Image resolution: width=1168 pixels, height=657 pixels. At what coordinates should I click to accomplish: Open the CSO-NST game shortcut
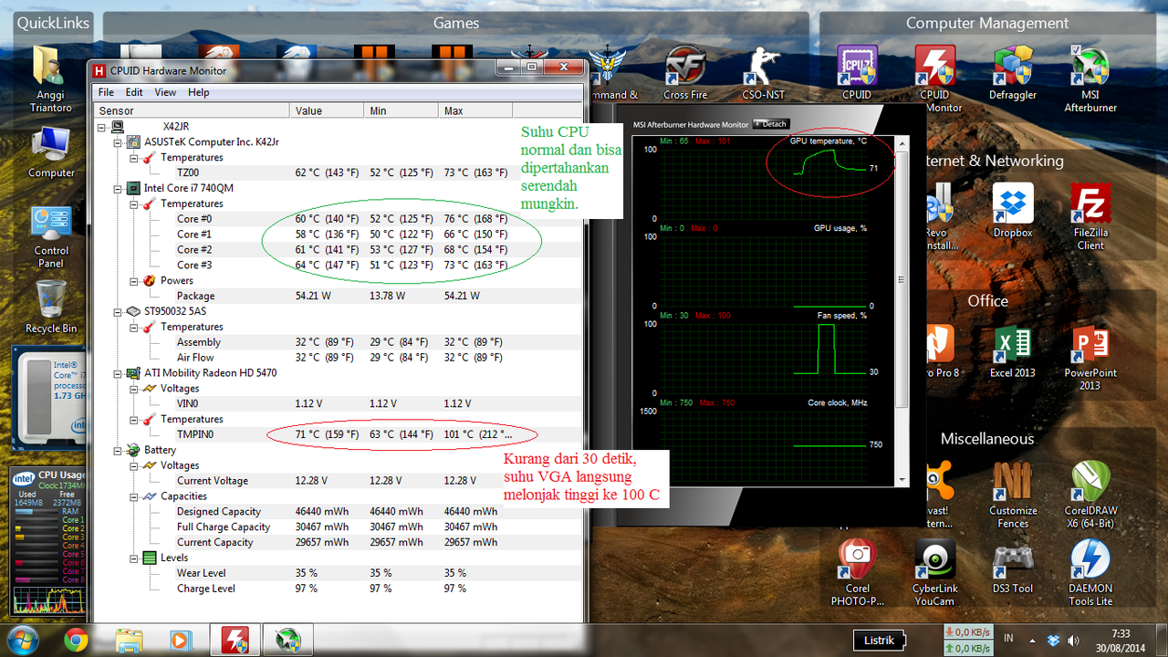click(x=763, y=73)
